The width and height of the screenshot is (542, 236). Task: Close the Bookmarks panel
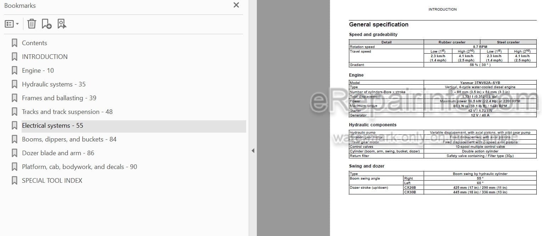(x=236, y=5)
